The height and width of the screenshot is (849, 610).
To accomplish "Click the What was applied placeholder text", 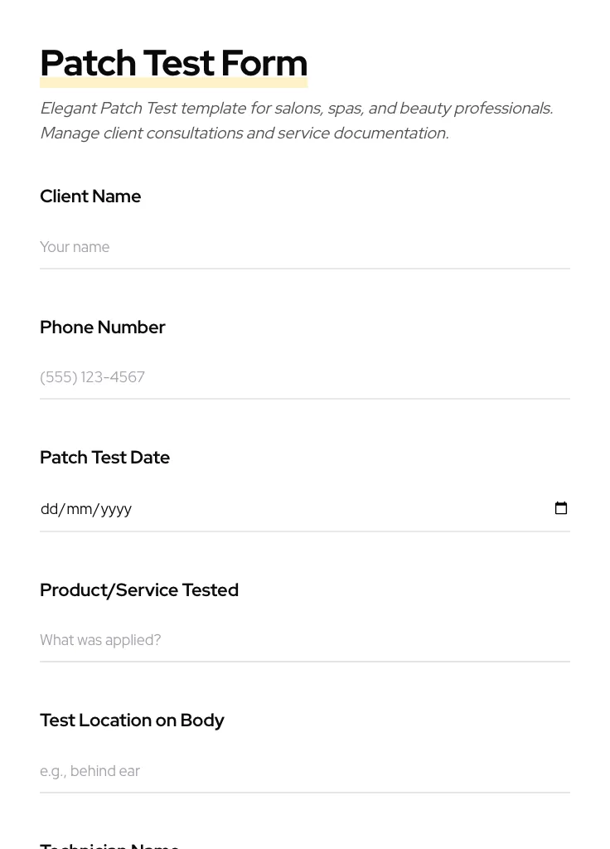I will pos(100,640).
